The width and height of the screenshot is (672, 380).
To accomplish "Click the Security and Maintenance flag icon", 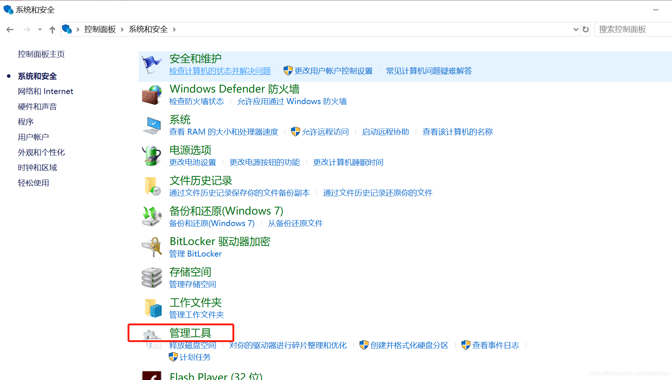I will [x=152, y=65].
